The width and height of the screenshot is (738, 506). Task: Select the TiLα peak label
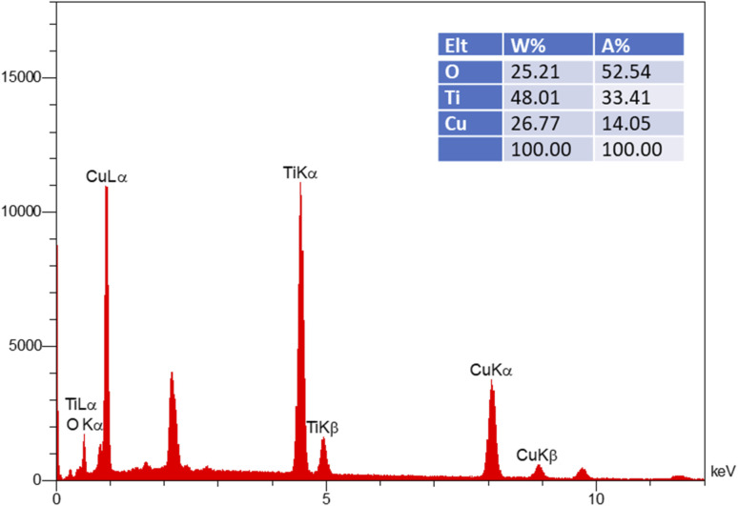coord(80,404)
